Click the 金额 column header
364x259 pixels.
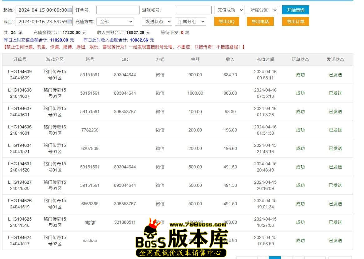tap(195, 59)
